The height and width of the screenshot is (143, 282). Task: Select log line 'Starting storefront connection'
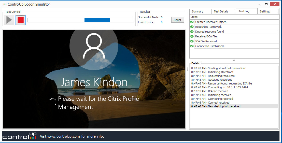tap(234, 68)
